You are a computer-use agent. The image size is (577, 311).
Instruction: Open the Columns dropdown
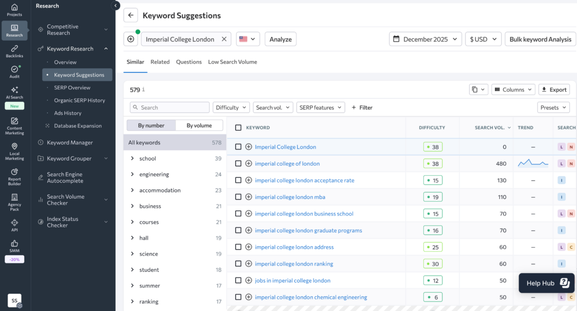pos(513,90)
